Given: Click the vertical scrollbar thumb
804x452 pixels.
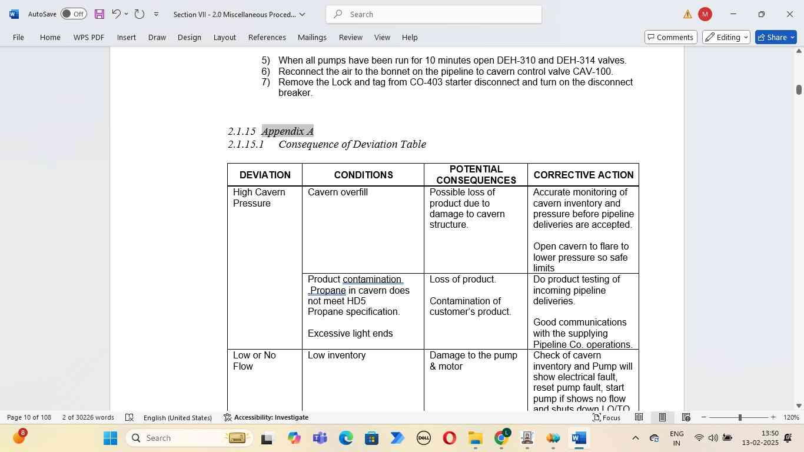Looking at the screenshot, I should (799, 89).
